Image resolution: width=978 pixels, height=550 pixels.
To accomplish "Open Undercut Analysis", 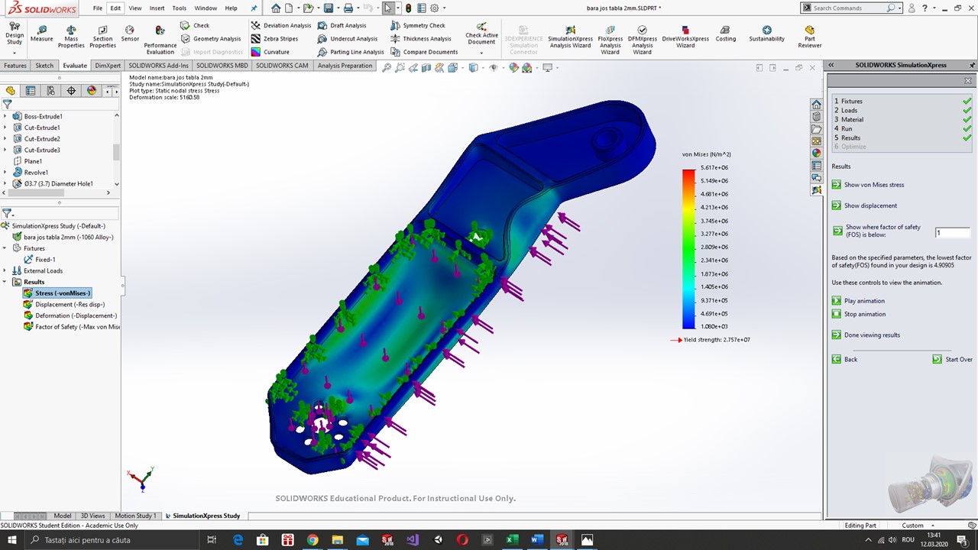I will pyautogui.click(x=348, y=38).
